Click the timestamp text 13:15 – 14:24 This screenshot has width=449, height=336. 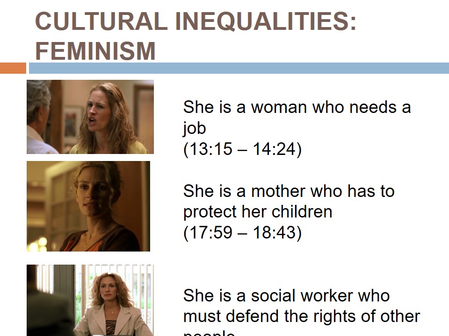(242, 149)
